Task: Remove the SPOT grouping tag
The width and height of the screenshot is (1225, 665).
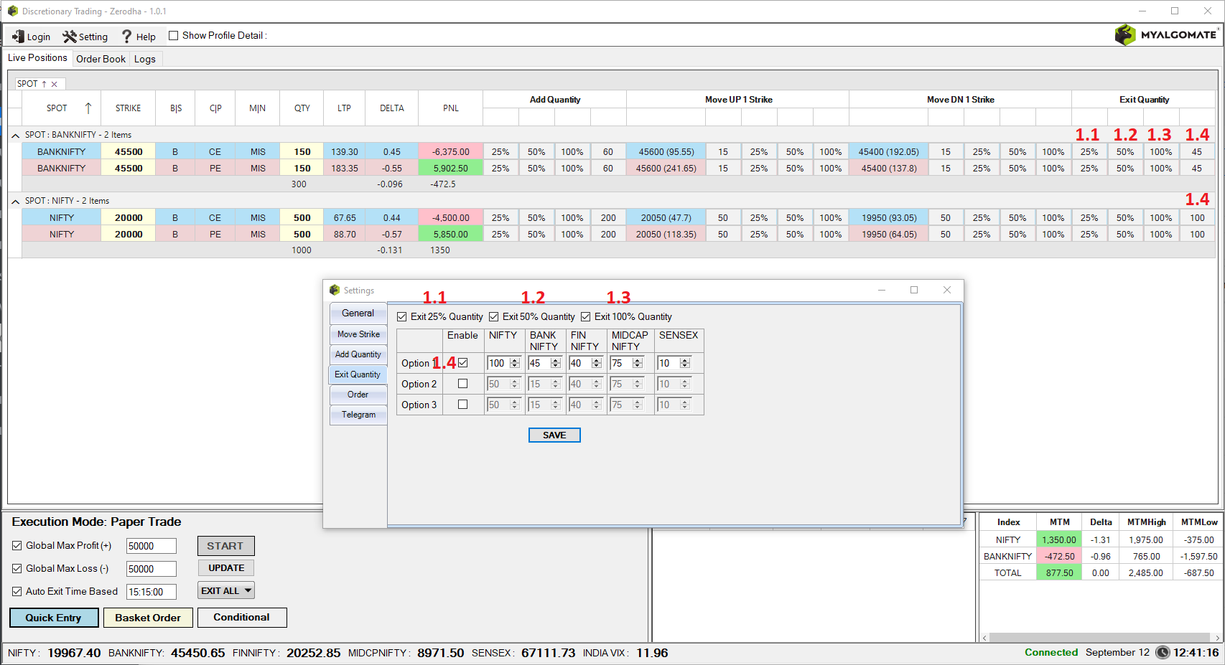Action: click(55, 84)
